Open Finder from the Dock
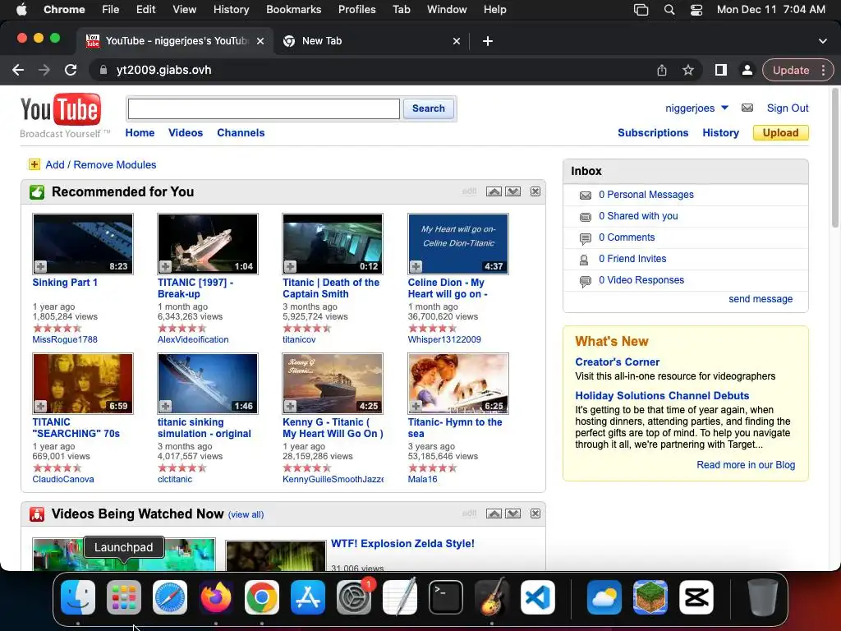This screenshot has width=841, height=631. pyautogui.click(x=78, y=597)
